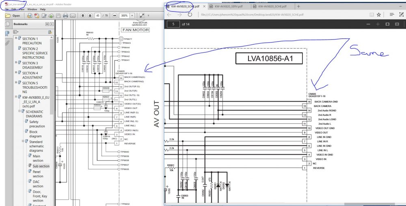Image resolution: width=406 pixels, height=206 pixels.
Task: Click the Edge PDF page number field
Action: [x=173, y=24]
